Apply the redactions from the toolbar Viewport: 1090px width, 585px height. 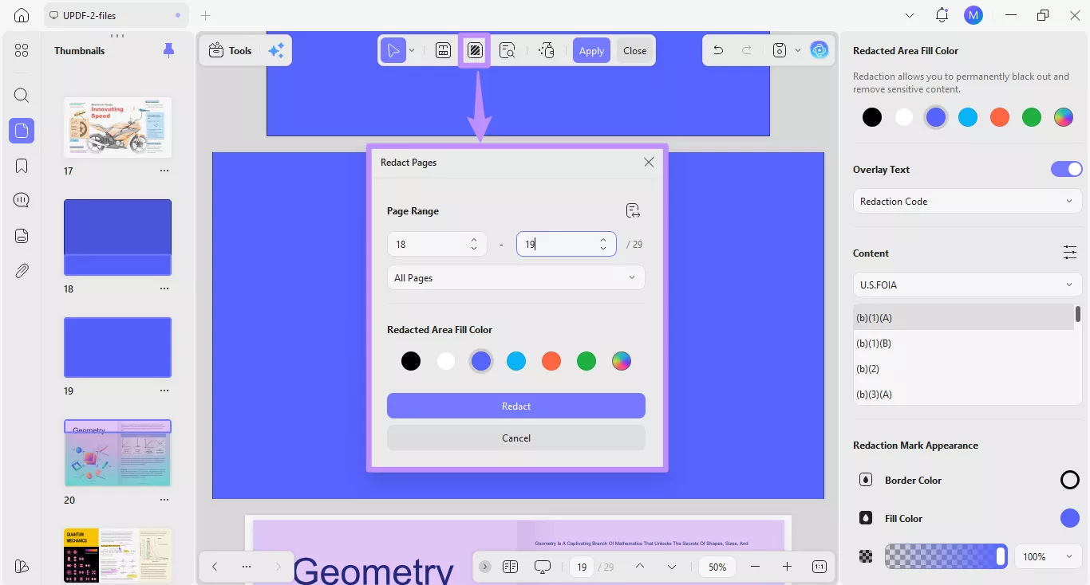click(591, 50)
